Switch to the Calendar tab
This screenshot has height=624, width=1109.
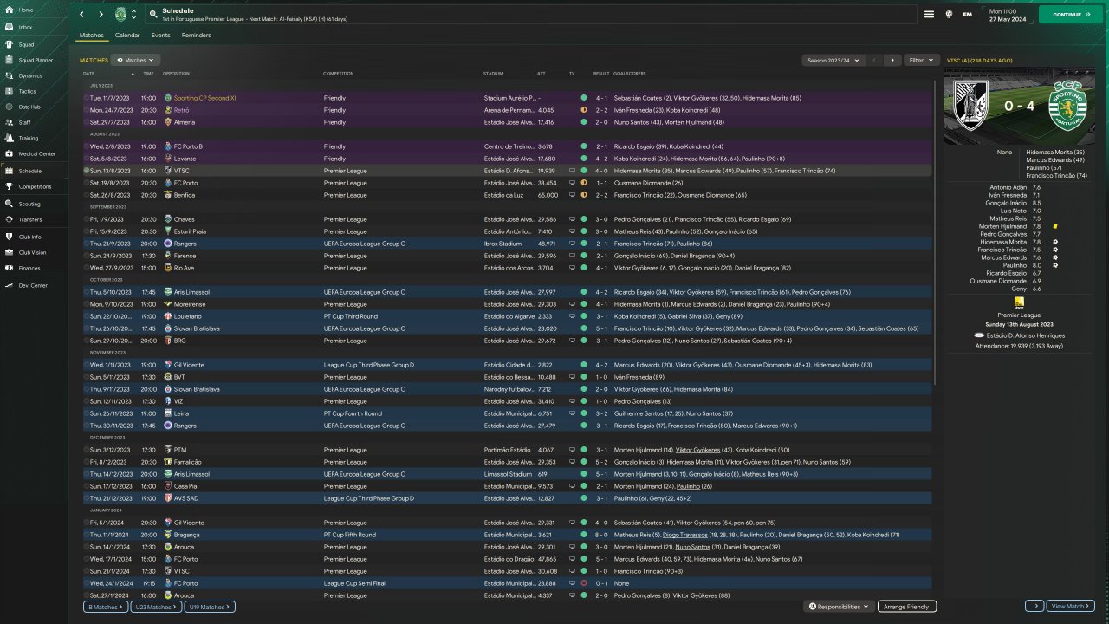pyautogui.click(x=127, y=36)
